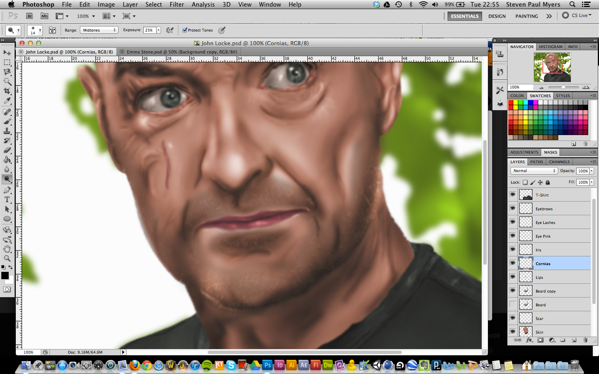Select the Brush tool
The image size is (599, 374).
7,121
